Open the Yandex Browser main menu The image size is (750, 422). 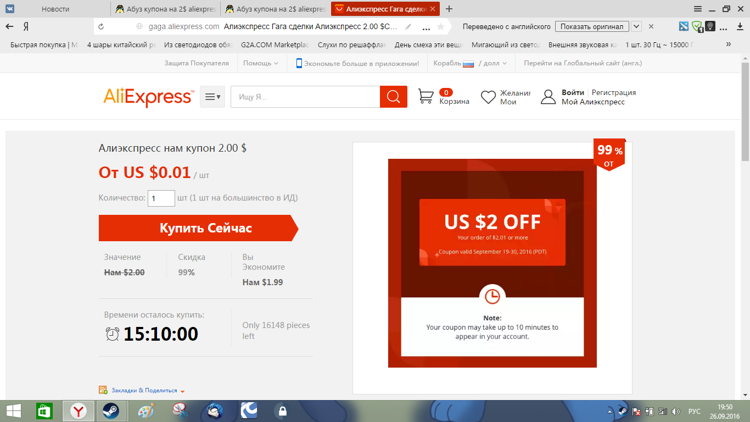coord(698,9)
